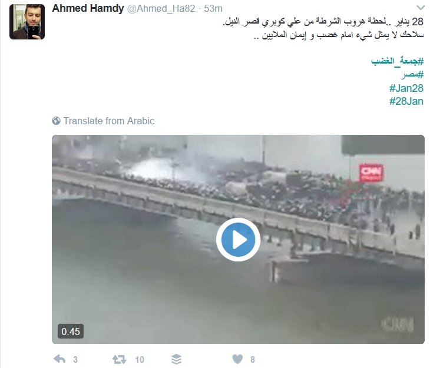Open the #مصر hashtag
The image size is (430, 368).
tap(412, 74)
